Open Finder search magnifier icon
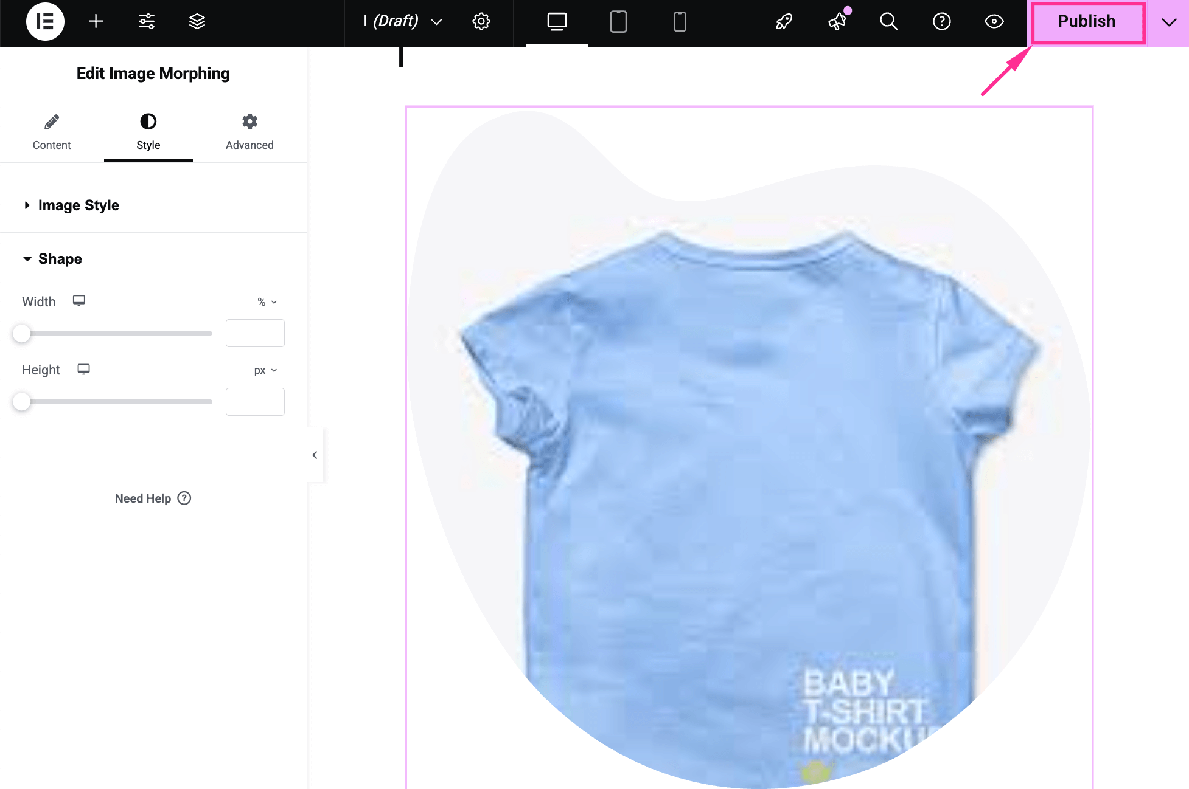Viewport: 1189px width, 789px height. [888, 22]
